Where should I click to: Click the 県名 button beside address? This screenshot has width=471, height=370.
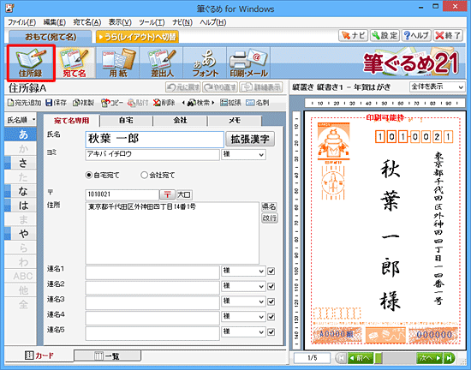(269, 206)
